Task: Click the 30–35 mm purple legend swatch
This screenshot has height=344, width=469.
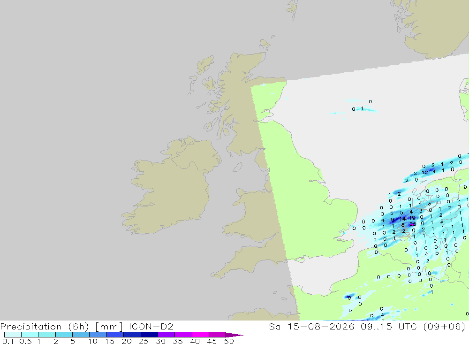Action: coord(166,335)
